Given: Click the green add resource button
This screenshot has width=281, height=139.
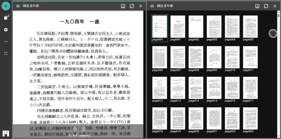Looking at the screenshot, I should click(6, 6).
